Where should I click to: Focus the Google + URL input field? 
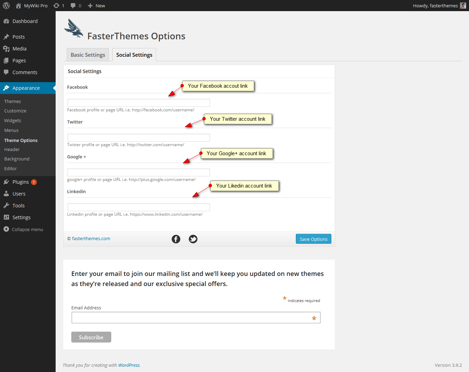point(138,172)
